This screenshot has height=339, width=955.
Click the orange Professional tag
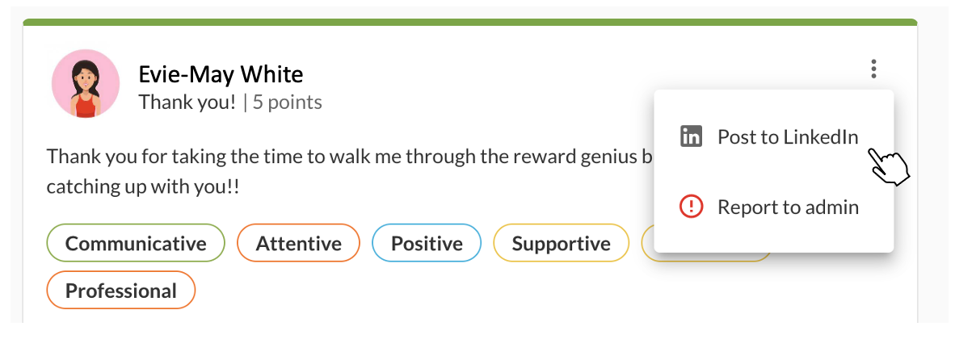tap(120, 291)
